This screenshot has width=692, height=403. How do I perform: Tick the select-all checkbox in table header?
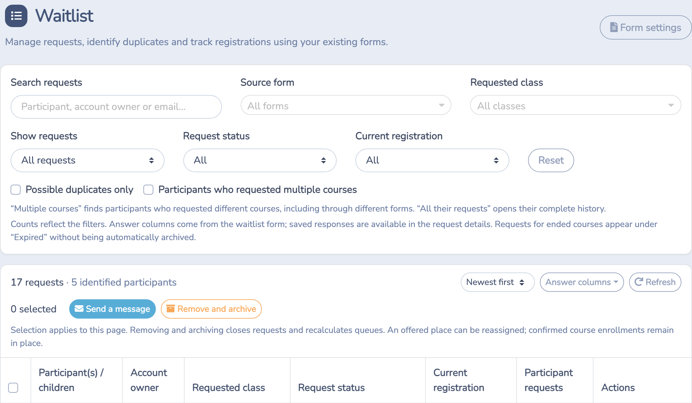[13, 388]
